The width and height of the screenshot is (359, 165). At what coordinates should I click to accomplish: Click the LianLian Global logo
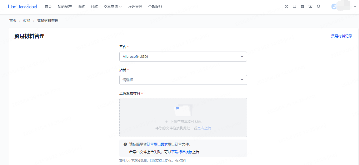tap(22, 7)
